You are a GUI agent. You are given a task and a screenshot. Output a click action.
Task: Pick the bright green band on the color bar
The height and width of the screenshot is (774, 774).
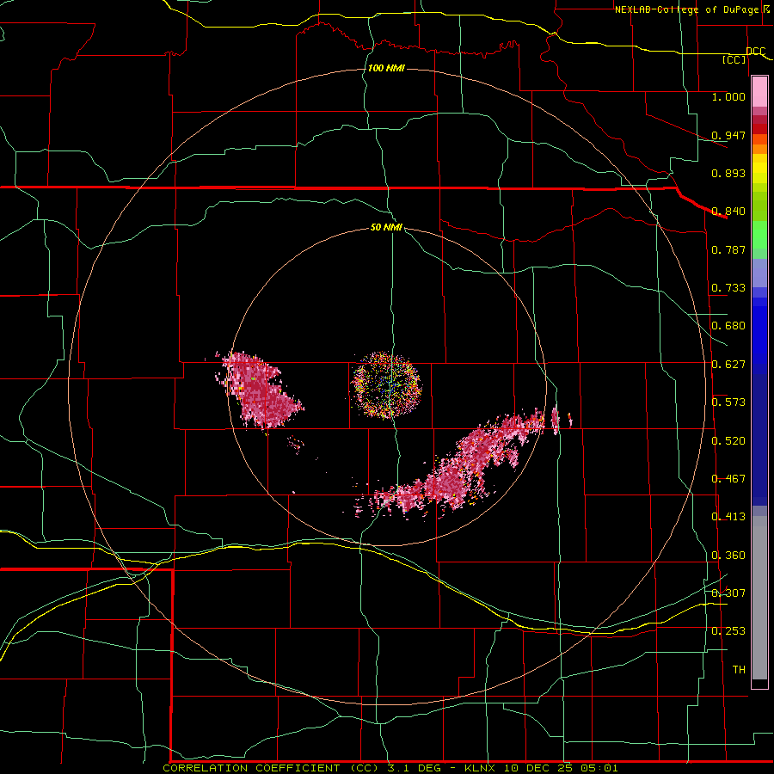(x=759, y=235)
